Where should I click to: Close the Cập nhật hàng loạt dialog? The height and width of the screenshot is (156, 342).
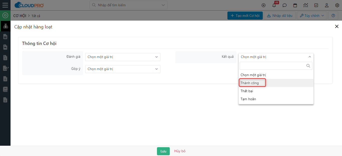[337, 26]
